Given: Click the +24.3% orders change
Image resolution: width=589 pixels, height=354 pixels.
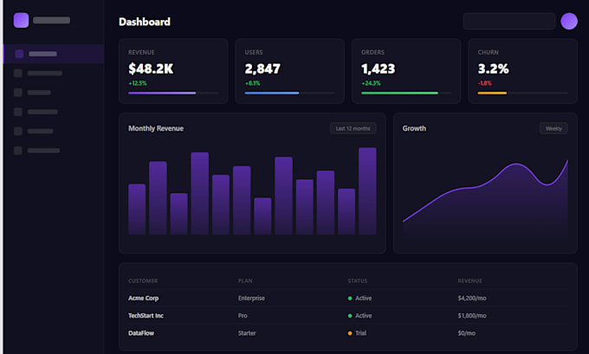Looking at the screenshot, I should click(371, 83).
